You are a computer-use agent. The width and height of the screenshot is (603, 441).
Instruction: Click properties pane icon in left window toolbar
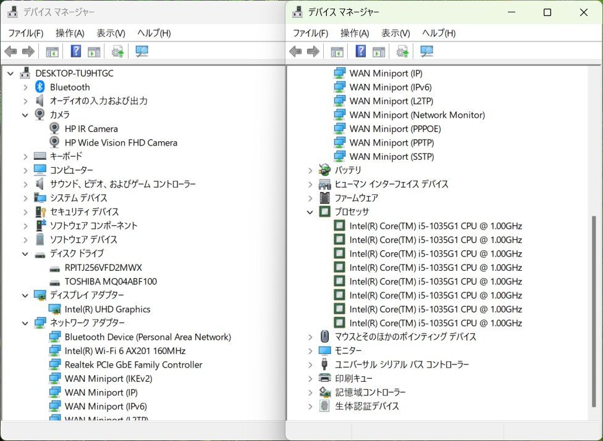(94, 51)
